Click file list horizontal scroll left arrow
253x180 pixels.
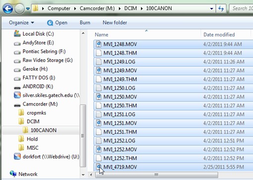[x=91, y=175]
